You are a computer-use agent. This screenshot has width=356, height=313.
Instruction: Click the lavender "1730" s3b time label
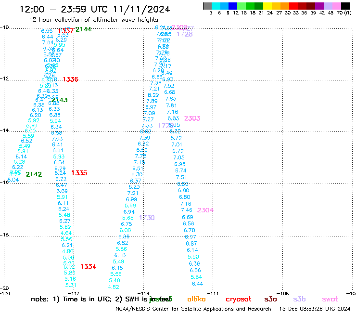(147, 218)
